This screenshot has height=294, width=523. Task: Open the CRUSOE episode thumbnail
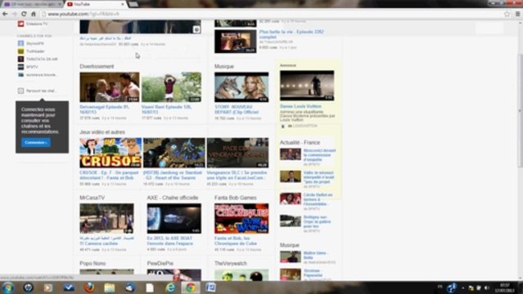(x=110, y=153)
